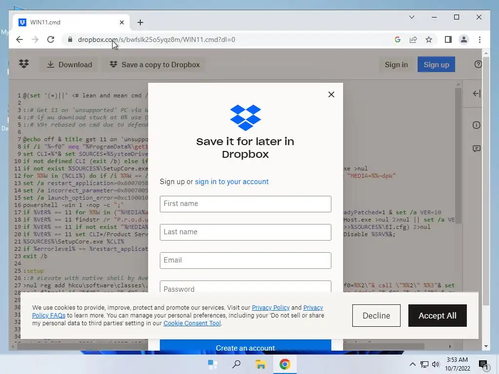The height and width of the screenshot is (374, 499).
Task: Click the address bar URL
Action: click(x=156, y=39)
